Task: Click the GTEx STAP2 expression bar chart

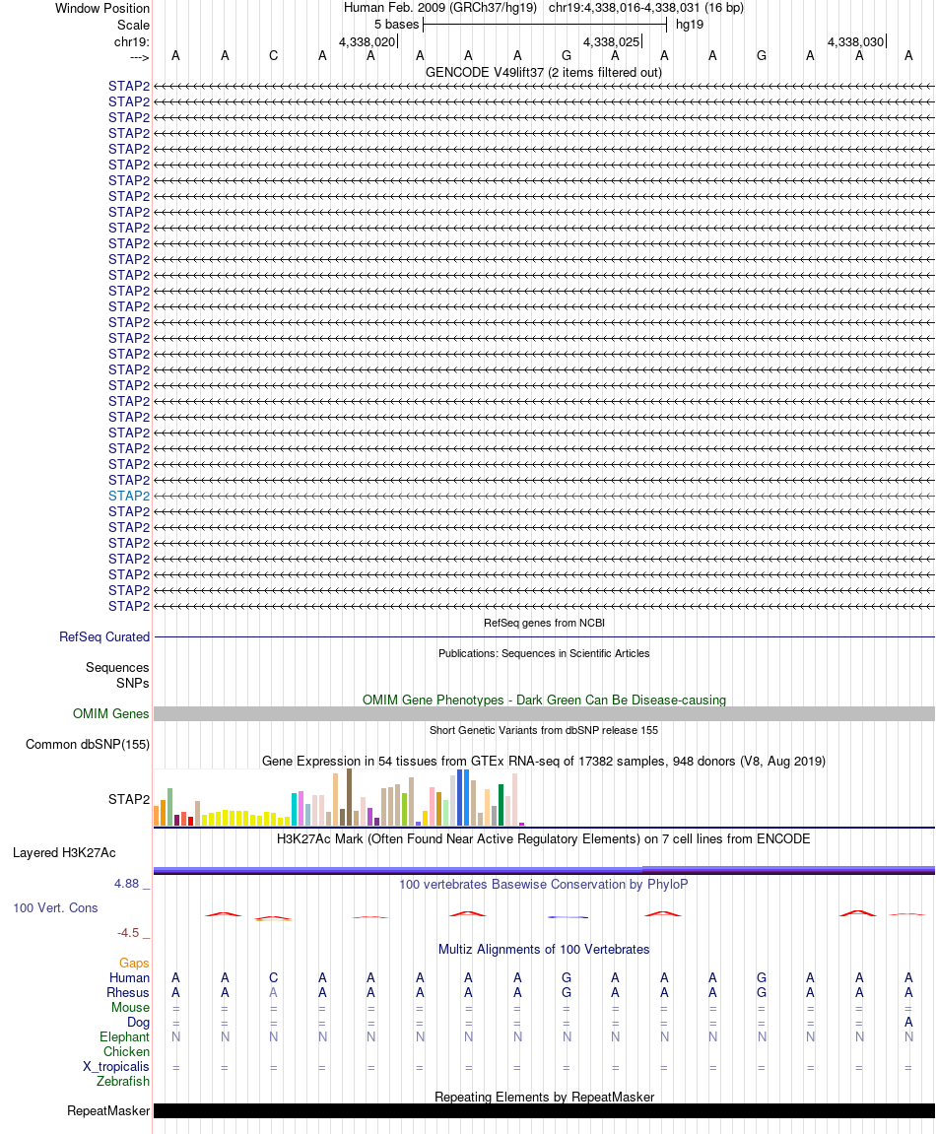Action: (x=339, y=797)
